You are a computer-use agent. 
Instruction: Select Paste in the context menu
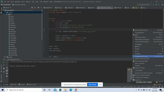click(148, 35)
